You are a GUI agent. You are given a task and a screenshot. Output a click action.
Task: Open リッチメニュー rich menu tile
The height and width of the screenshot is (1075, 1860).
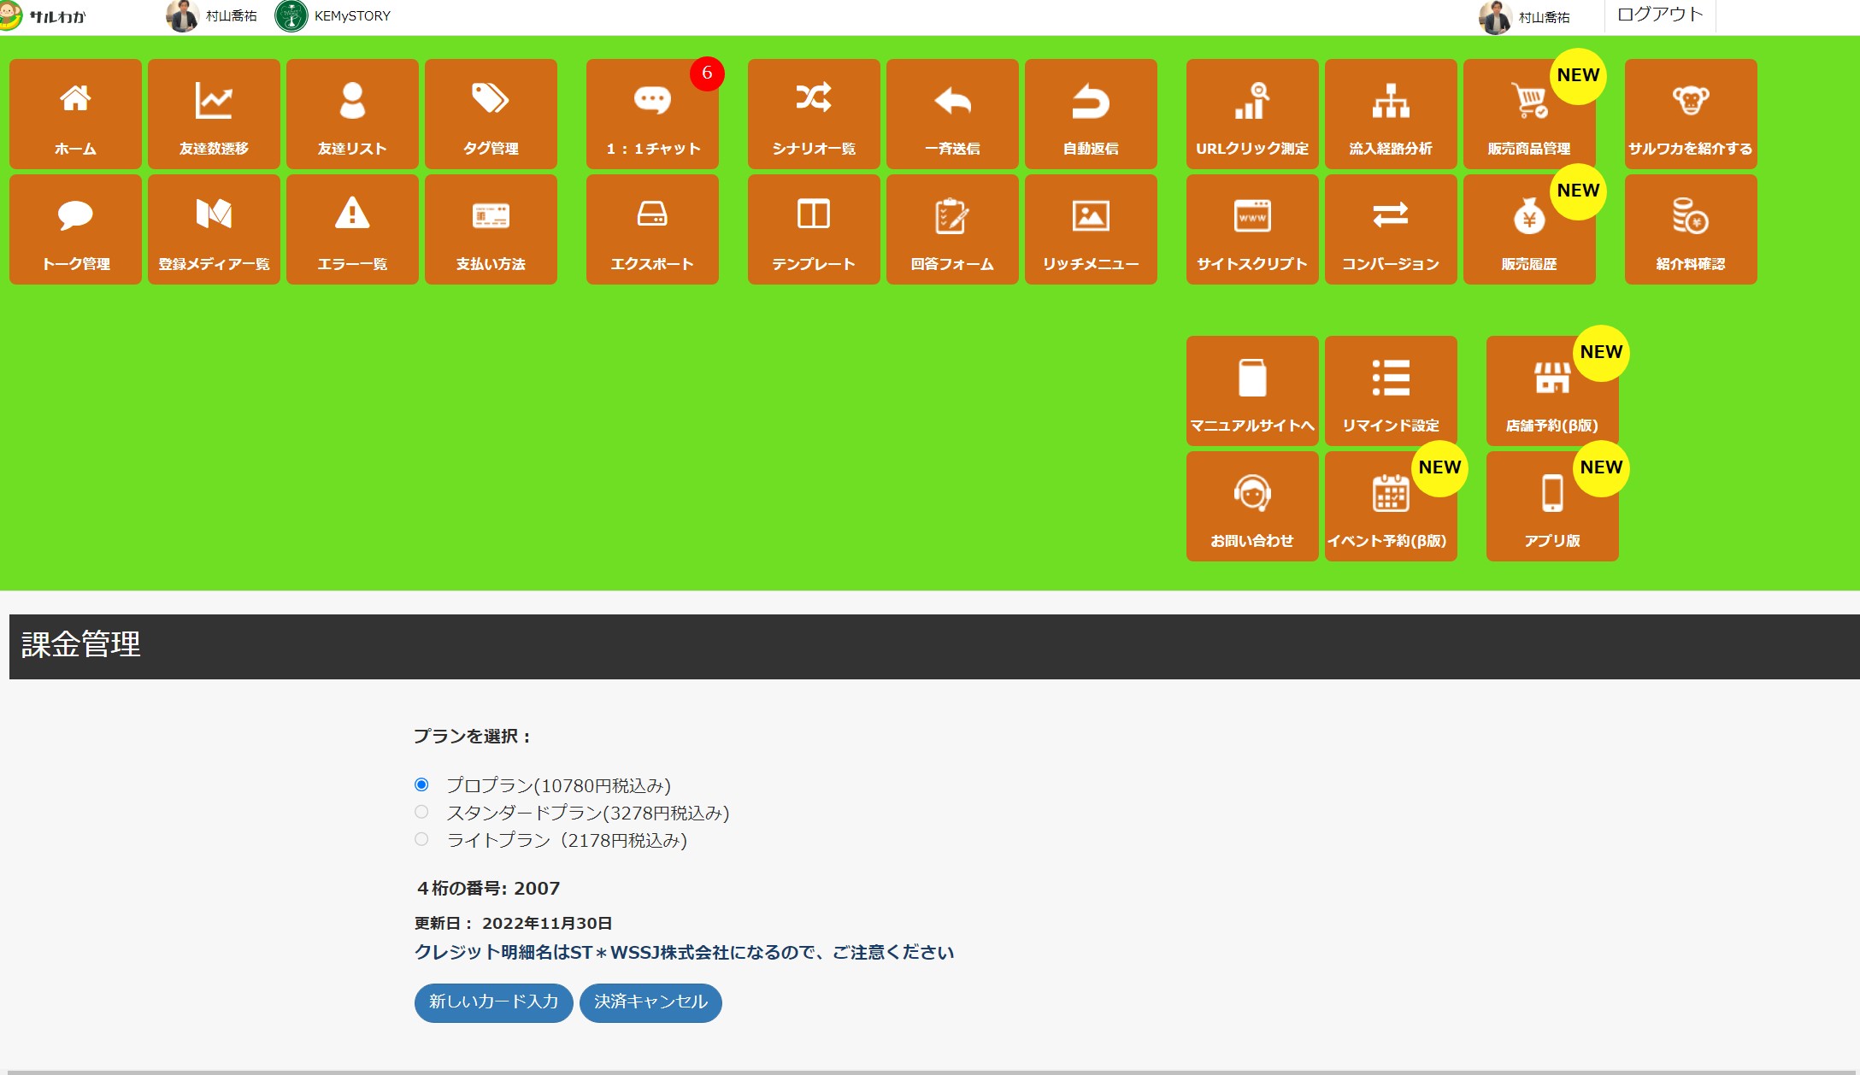pos(1091,229)
